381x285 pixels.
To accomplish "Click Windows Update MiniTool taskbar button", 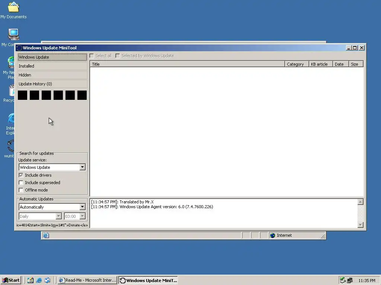I will coord(148,281).
